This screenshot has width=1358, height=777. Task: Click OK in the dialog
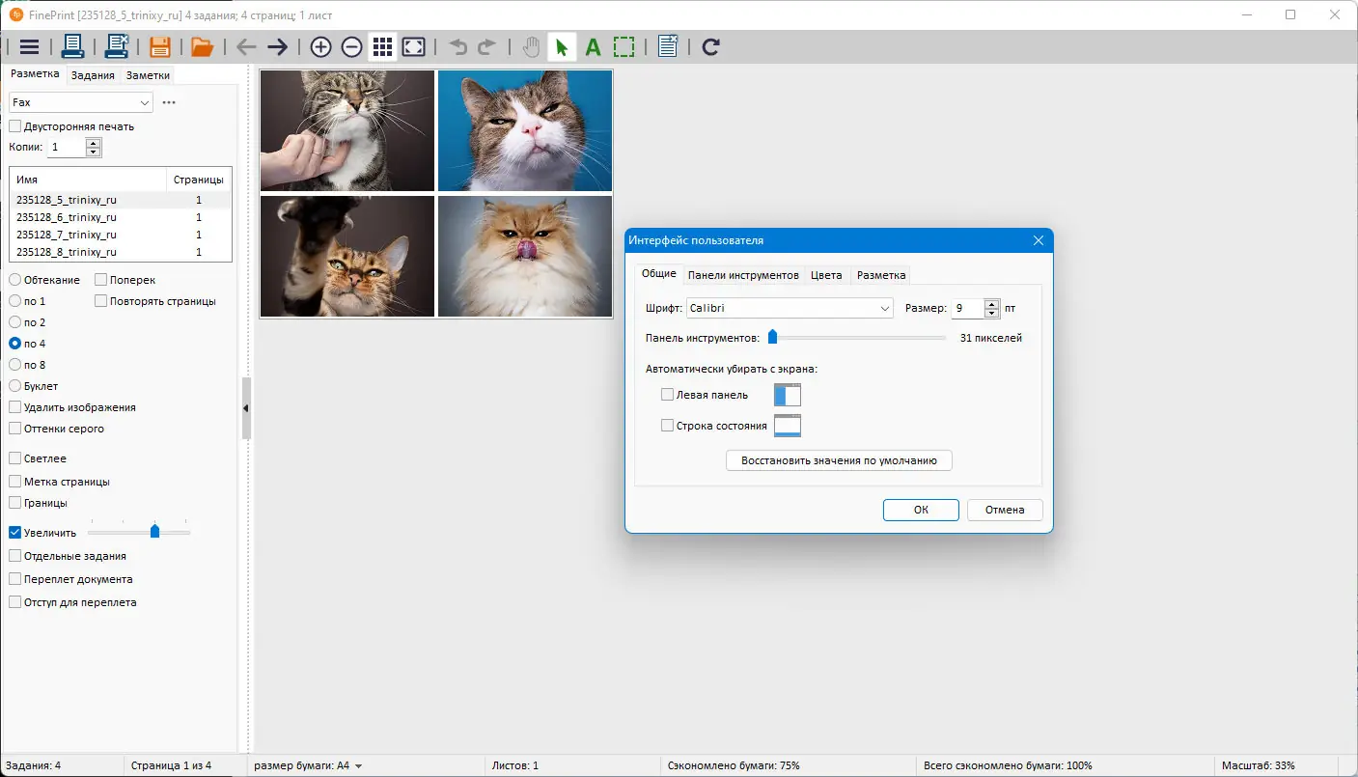click(x=921, y=510)
